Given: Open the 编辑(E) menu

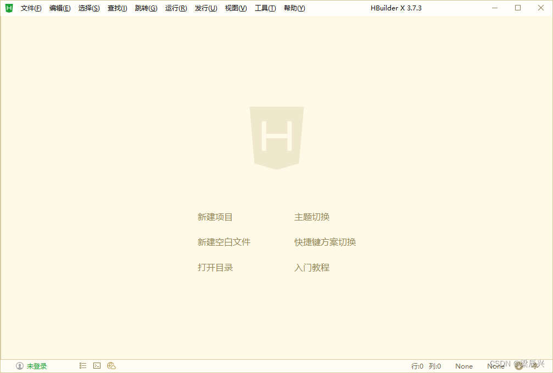Looking at the screenshot, I should pos(60,8).
